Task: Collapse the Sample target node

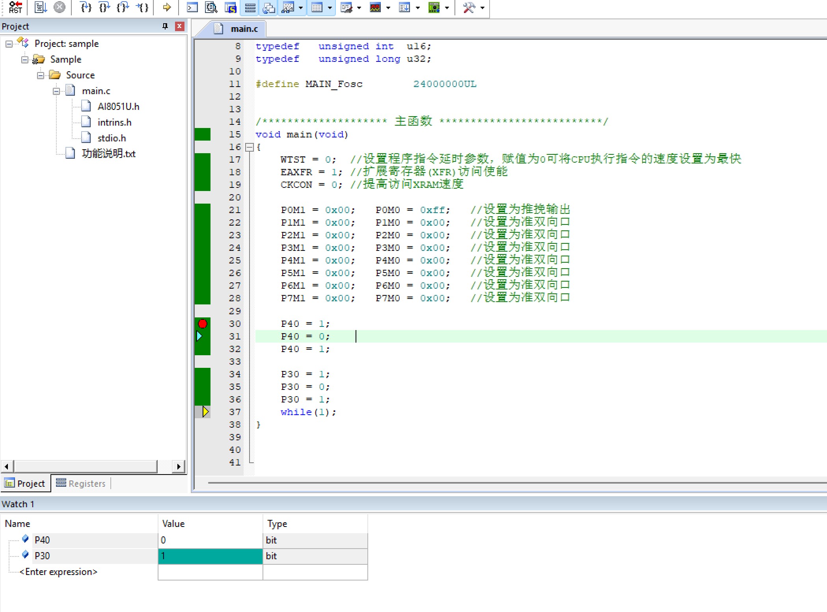Action: click(x=24, y=59)
